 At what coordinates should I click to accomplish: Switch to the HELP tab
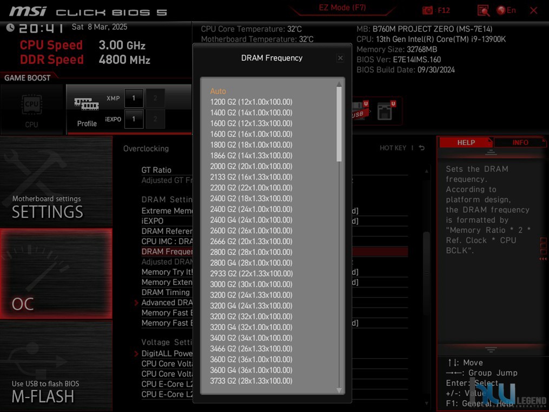[466, 142]
